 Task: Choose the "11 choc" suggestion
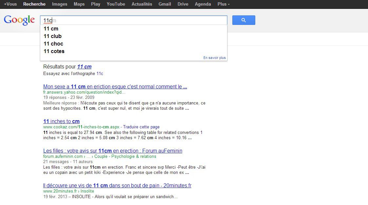point(53,44)
